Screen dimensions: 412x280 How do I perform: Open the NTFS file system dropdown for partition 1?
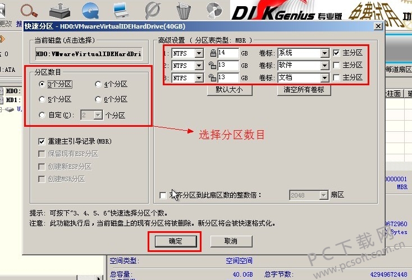(199, 53)
